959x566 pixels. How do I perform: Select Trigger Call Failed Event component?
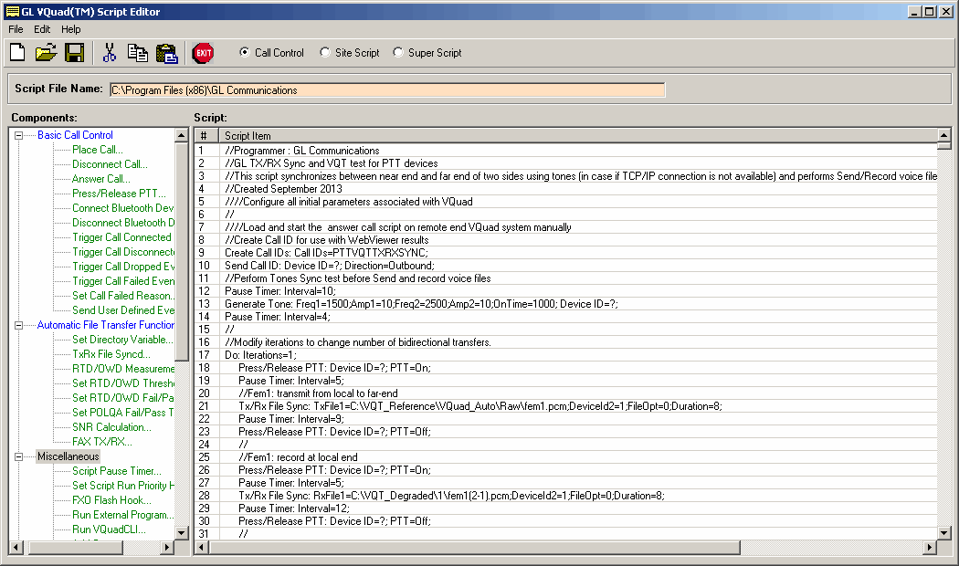click(123, 282)
